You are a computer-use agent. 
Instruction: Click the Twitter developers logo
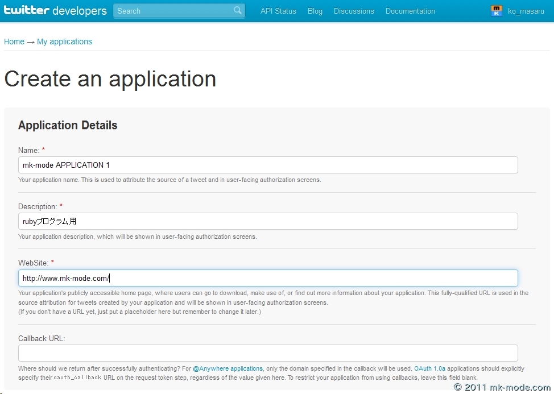coord(55,11)
